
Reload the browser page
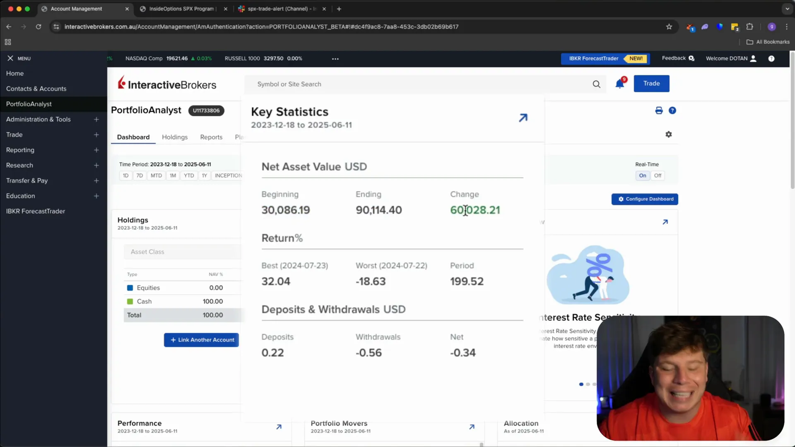click(39, 27)
